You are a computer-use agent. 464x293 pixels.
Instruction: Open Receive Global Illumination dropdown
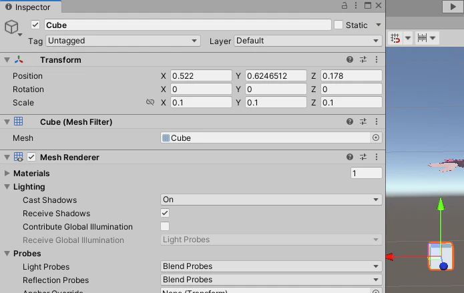(x=271, y=240)
